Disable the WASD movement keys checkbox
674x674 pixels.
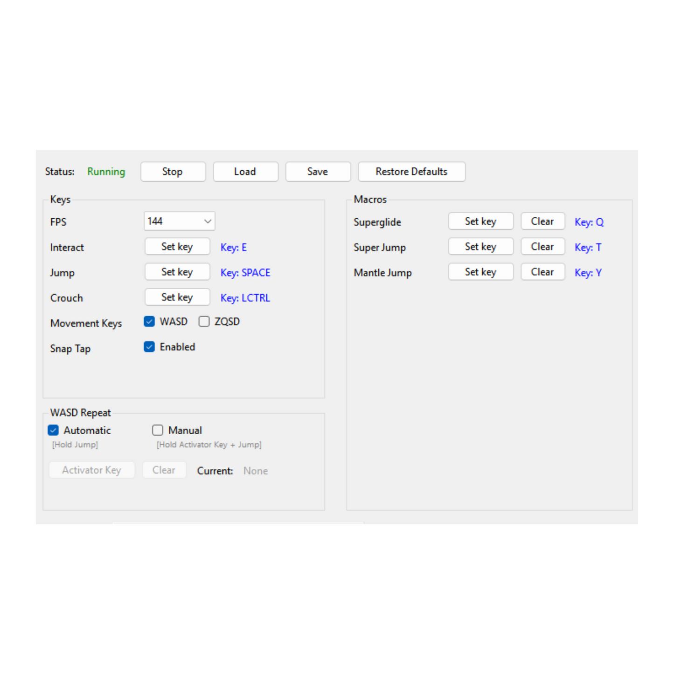pyautogui.click(x=149, y=321)
